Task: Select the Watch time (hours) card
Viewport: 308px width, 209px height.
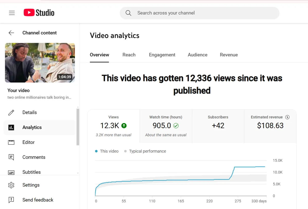Action: coord(166,126)
